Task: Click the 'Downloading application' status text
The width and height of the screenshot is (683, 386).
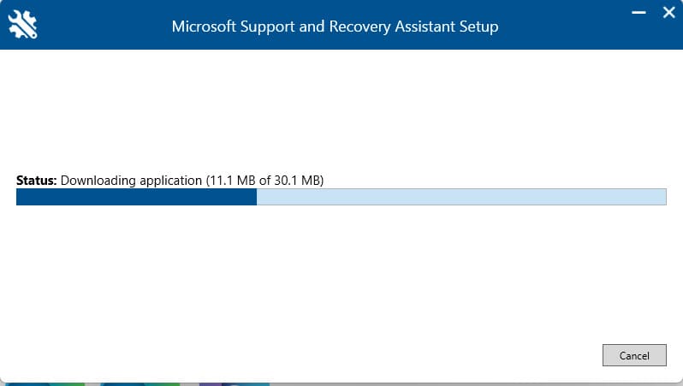Action: pos(132,181)
